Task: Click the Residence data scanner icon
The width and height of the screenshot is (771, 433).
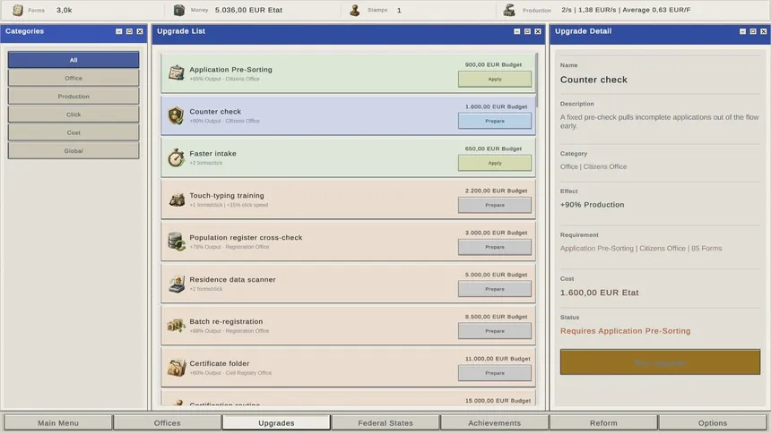Action: [x=176, y=284]
